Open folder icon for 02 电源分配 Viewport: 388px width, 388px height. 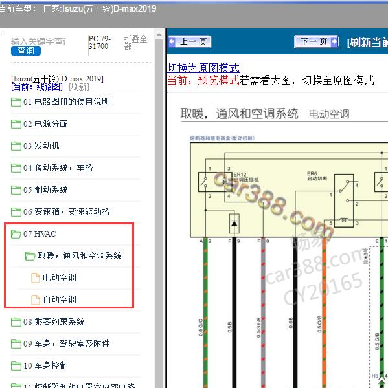click(16, 124)
